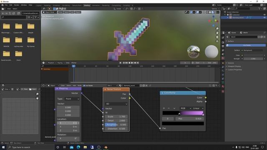
Task: Switch to wireframe viewport shading
Action: point(207,12)
